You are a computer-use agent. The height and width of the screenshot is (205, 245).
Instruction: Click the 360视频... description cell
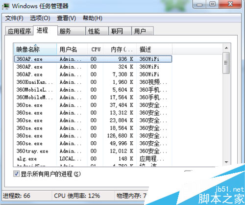click(x=153, y=82)
